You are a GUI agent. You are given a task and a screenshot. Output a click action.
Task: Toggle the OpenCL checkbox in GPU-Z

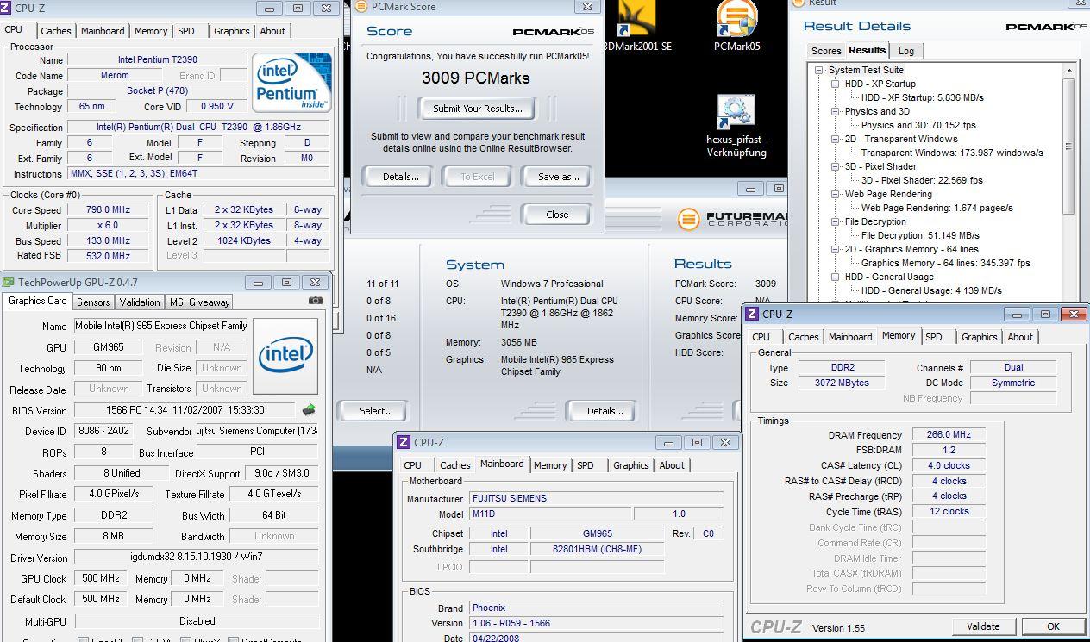tap(84, 640)
